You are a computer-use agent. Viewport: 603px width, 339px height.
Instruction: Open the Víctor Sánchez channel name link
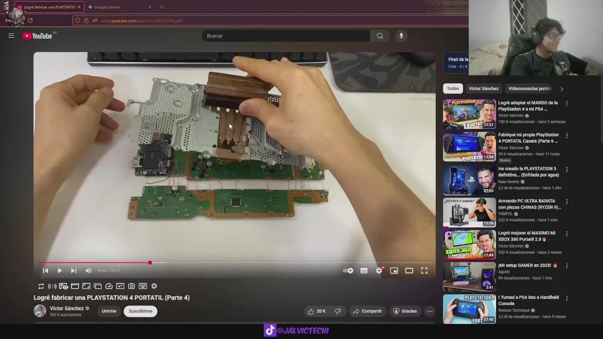tap(67, 308)
